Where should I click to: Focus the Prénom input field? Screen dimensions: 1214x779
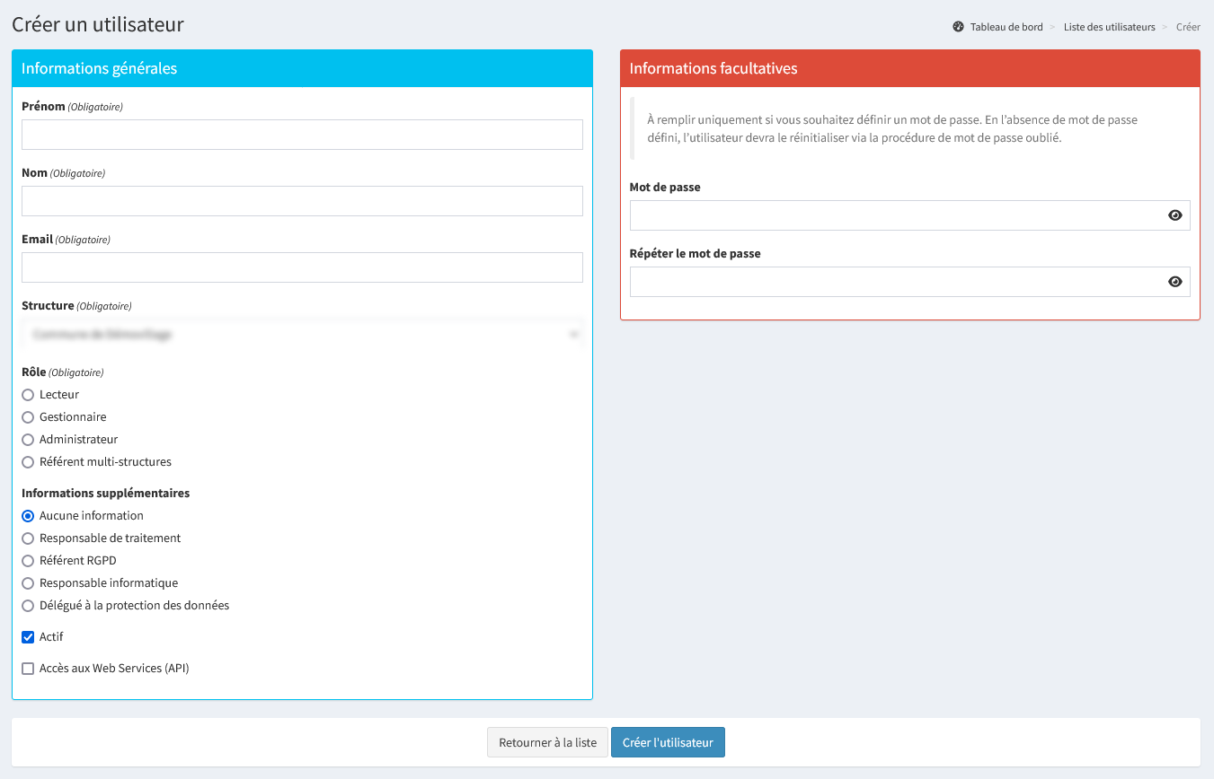pyautogui.click(x=302, y=135)
